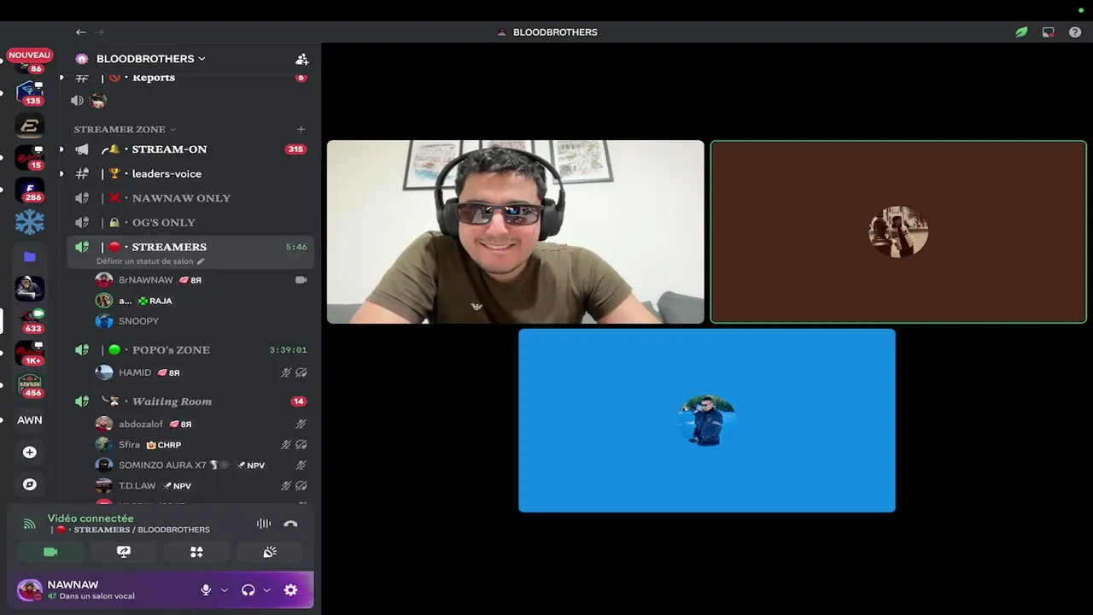Open server discovery compass icon
The width and height of the screenshot is (1093, 615).
coord(30,484)
